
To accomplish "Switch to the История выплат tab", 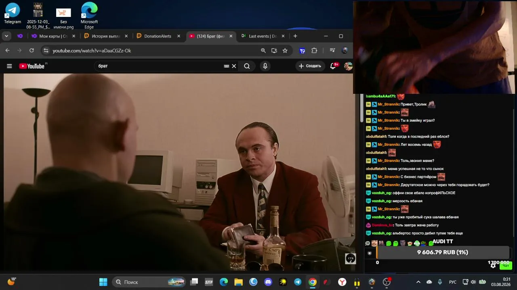I will point(106,36).
